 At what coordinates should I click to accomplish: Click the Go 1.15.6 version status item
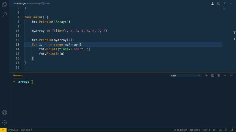coord(26,130)
